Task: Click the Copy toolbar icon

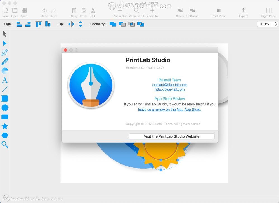Action: click(x=74, y=11)
